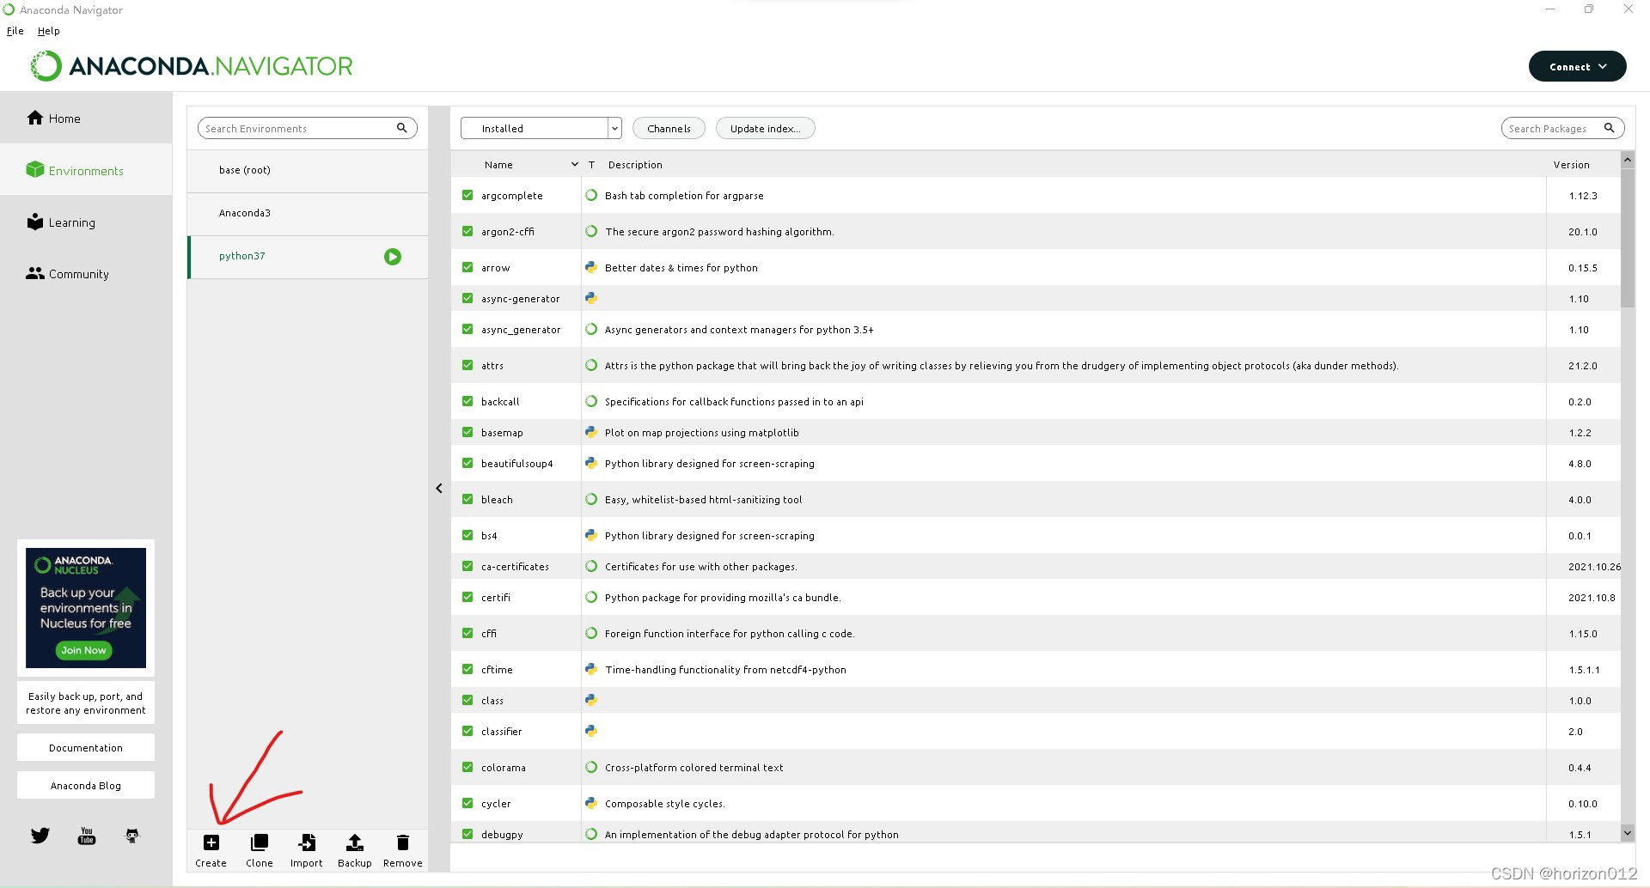Click the scrollbar up arrow

click(1627, 160)
